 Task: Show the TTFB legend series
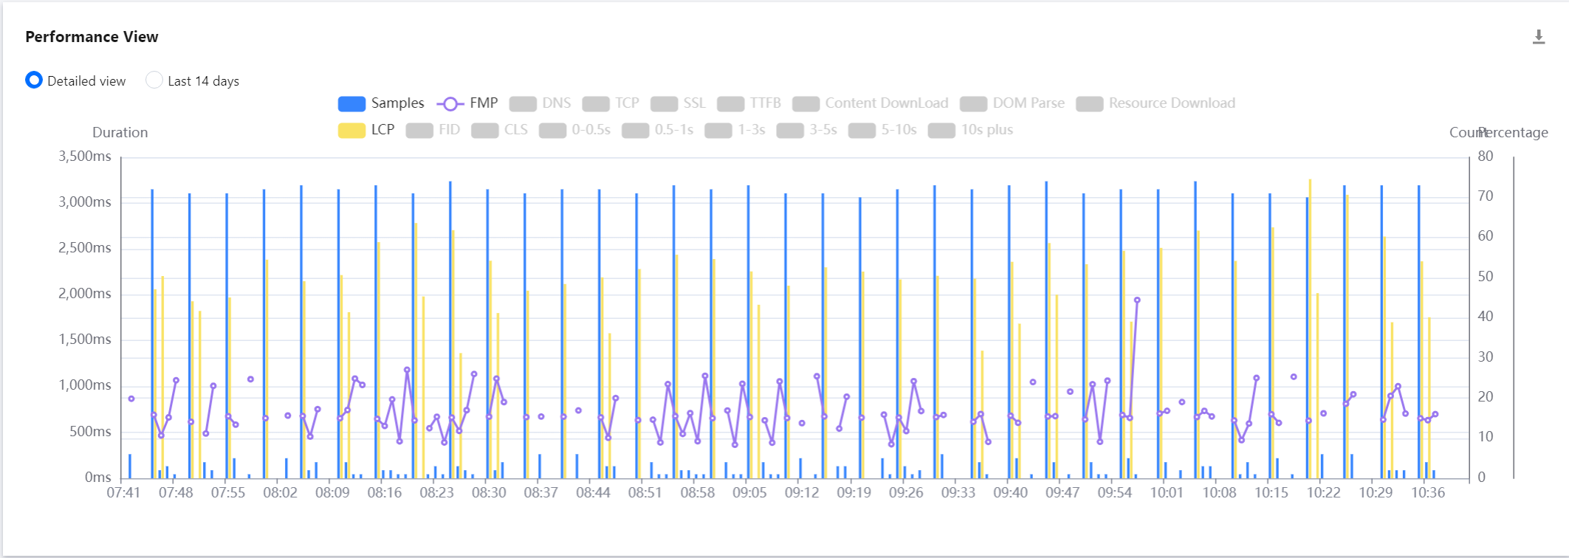[749, 103]
